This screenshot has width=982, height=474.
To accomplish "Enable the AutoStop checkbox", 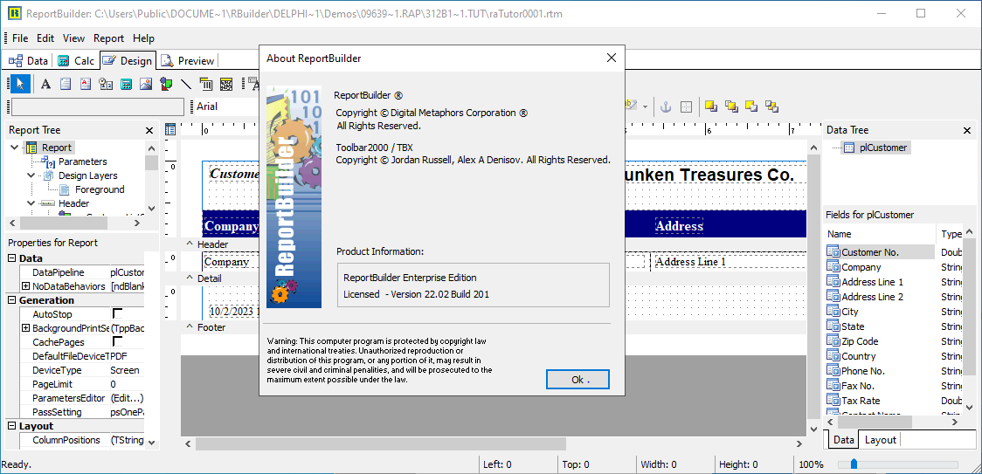I will (x=117, y=313).
